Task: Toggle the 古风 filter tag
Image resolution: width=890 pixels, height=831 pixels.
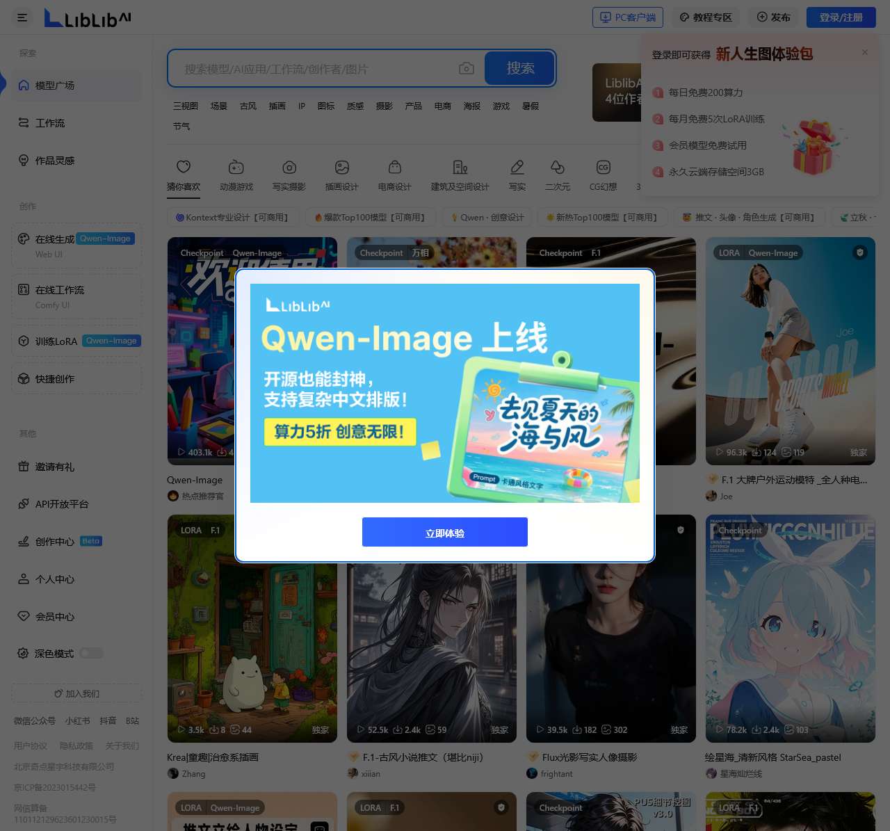Action: [248, 106]
